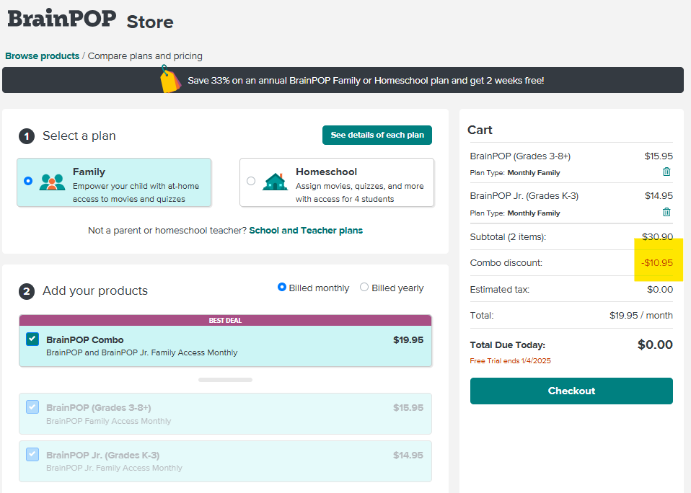The height and width of the screenshot is (493, 691).
Task: Open See details of each plan
Action: (377, 135)
